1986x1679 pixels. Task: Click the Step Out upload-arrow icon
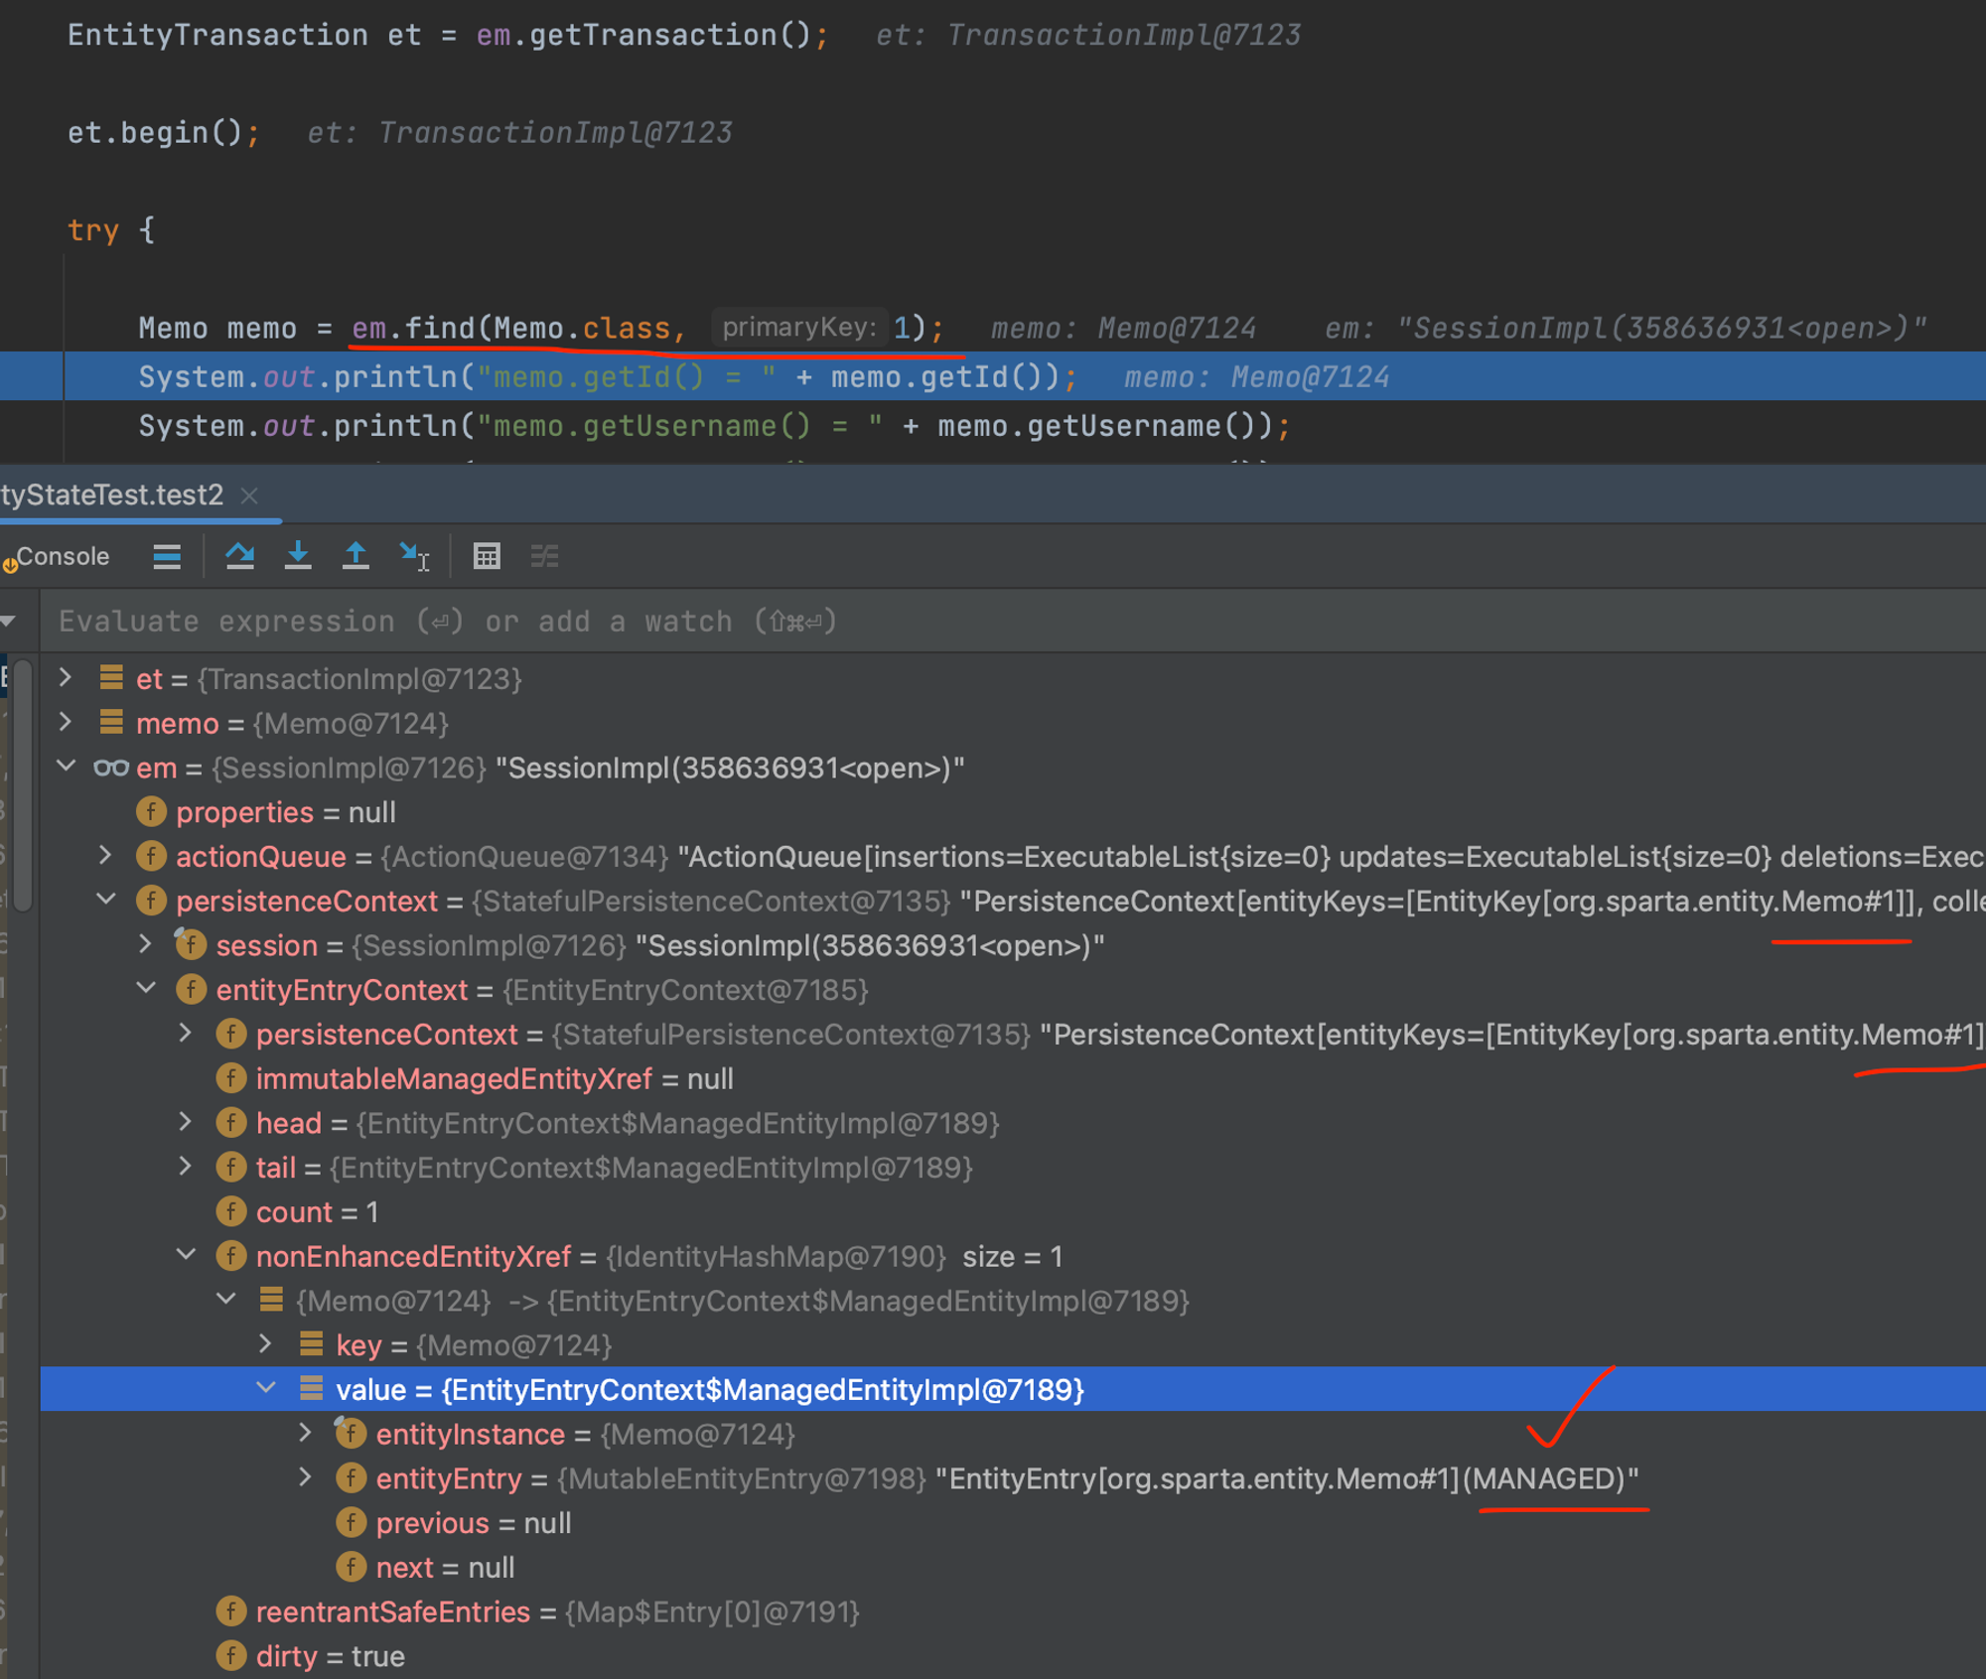355,556
